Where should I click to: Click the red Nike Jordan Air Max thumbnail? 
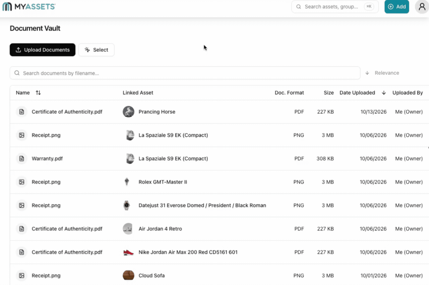tap(128, 252)
